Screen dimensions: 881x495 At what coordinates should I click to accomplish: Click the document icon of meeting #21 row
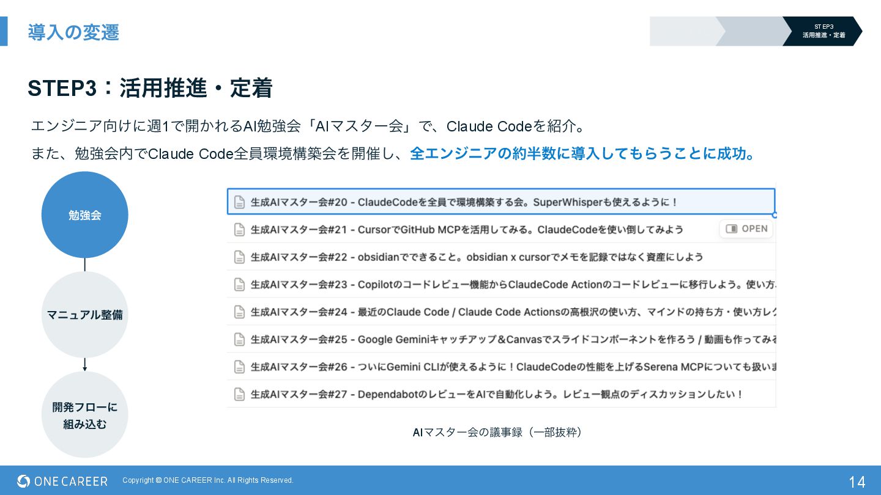tap(240, 230)
